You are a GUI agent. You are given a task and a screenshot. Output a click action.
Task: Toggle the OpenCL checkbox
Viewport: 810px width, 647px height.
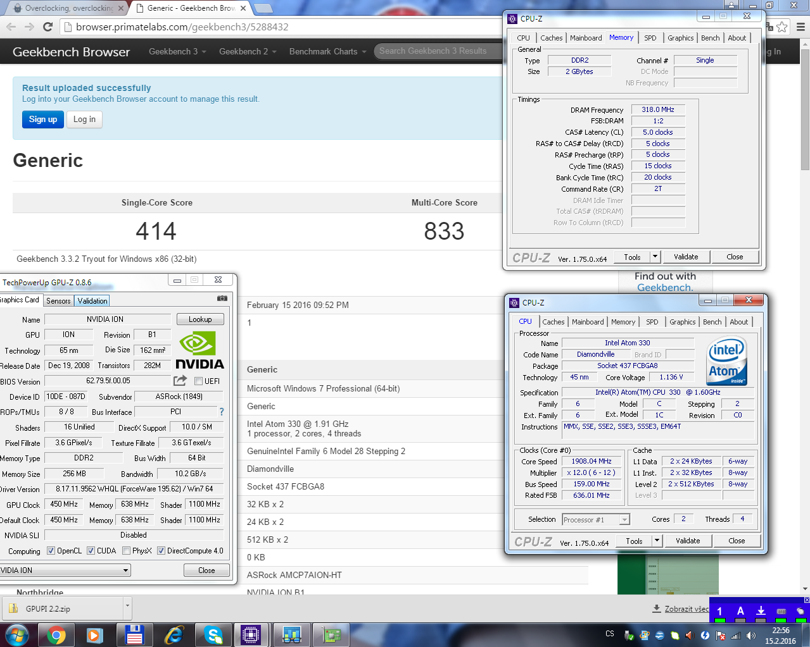51,550
